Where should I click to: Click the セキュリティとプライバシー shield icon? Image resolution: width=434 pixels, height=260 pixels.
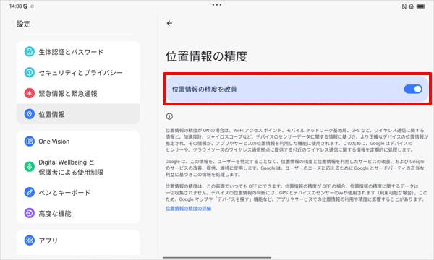click(x=30, y=72)
